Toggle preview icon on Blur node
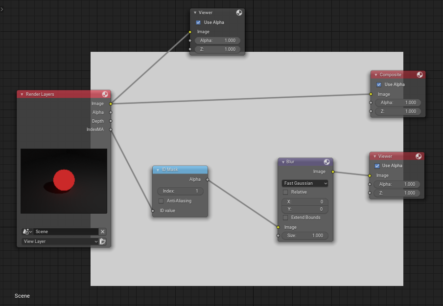This screenshot has height=306, width=443. coord(326,162)
